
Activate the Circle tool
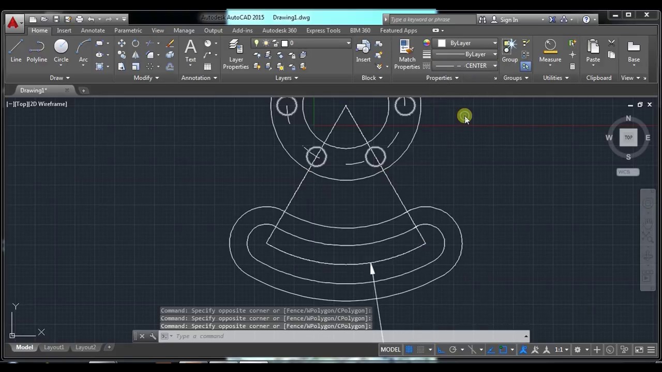61,51
